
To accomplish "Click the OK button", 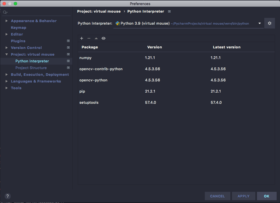I will tap(267, 196).
